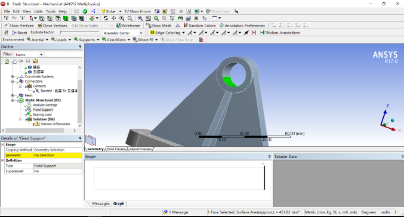Click the Toggle Manager icon beside checkmark
Screen dimensions: 404x217
(92, 11)
